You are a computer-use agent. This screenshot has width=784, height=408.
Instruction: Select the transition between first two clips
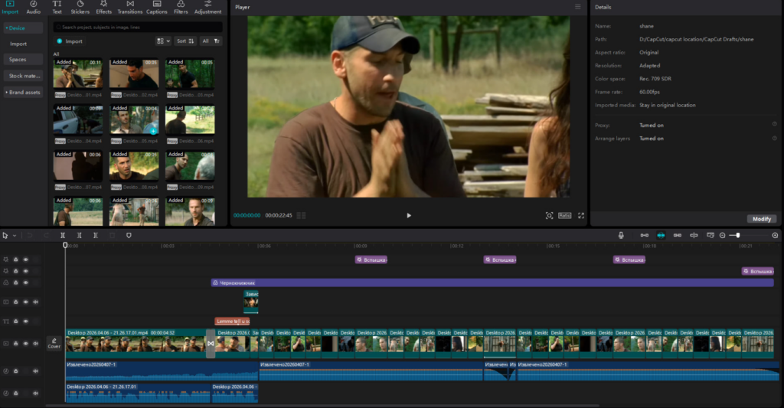click(x=211, y=344)
